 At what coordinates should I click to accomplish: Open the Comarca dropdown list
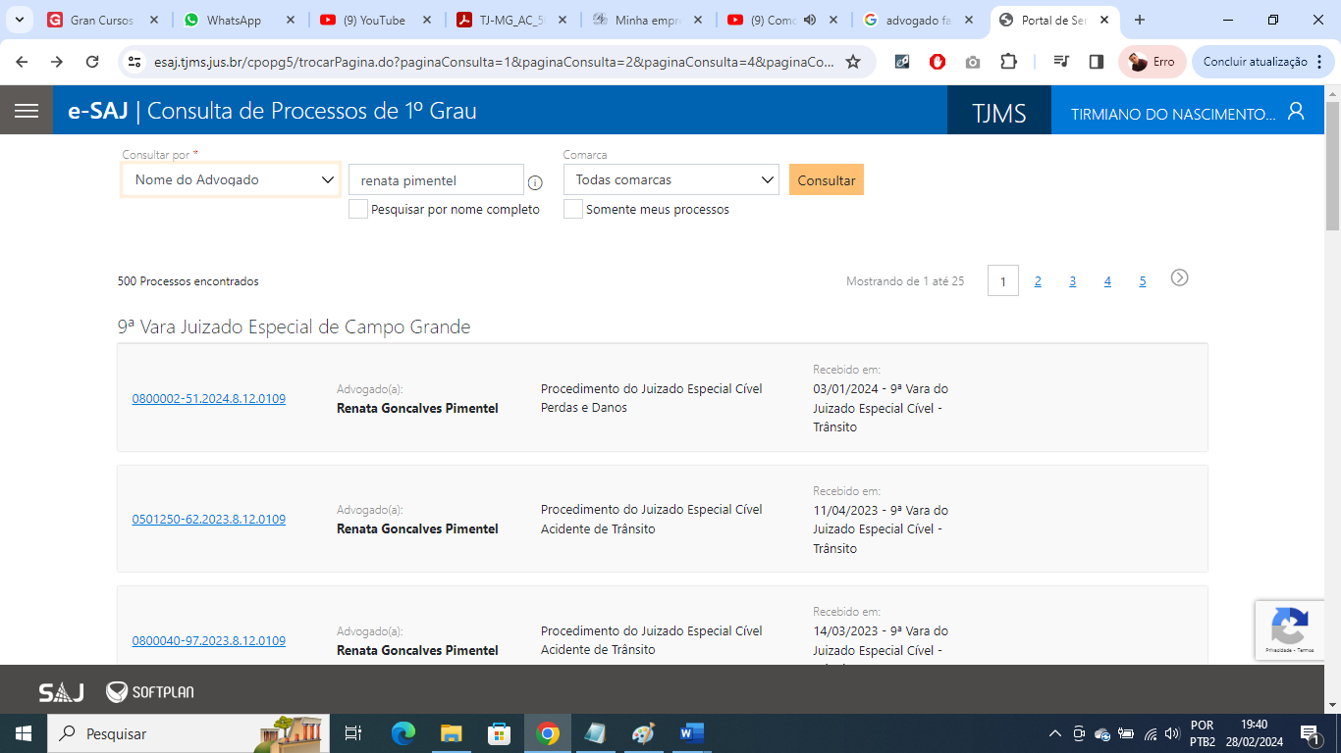[x=671, y=180]
